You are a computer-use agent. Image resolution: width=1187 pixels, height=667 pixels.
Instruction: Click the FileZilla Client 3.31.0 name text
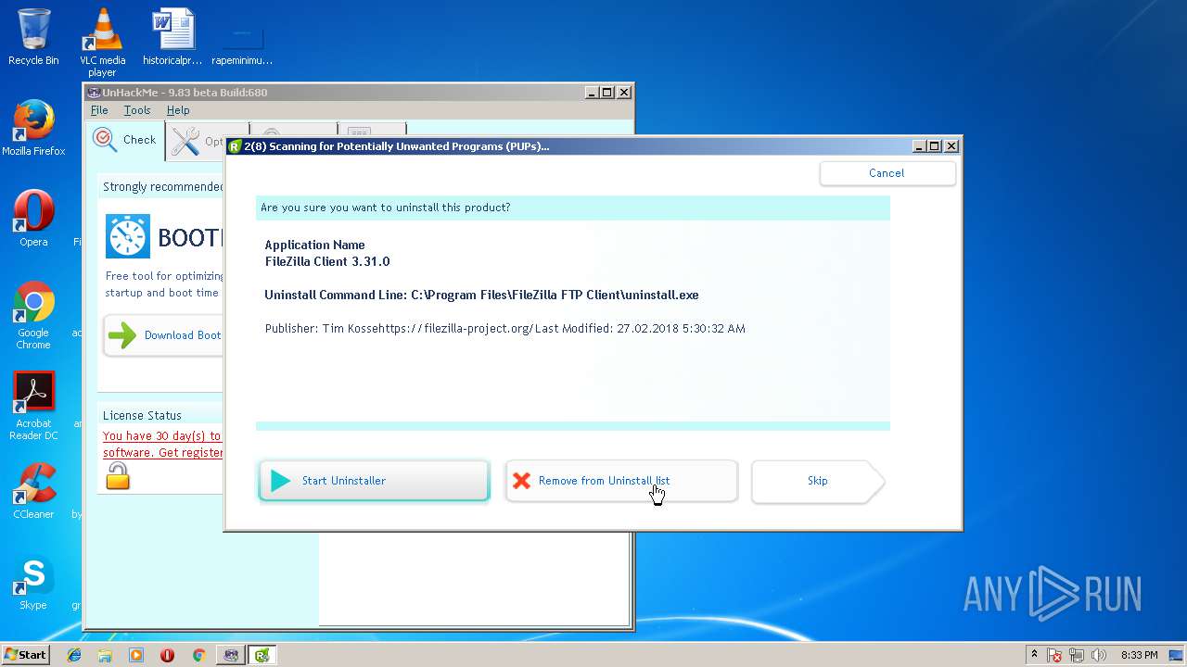tap(327, 262)
